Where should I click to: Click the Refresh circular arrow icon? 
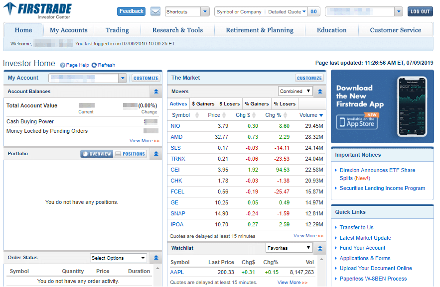pos(94,65)
